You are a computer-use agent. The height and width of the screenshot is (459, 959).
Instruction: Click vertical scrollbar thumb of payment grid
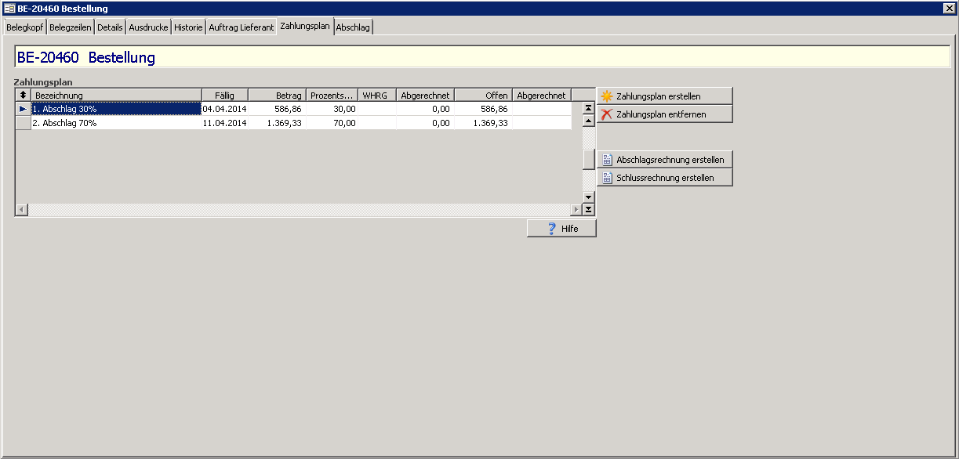click(x=588, y=159)
